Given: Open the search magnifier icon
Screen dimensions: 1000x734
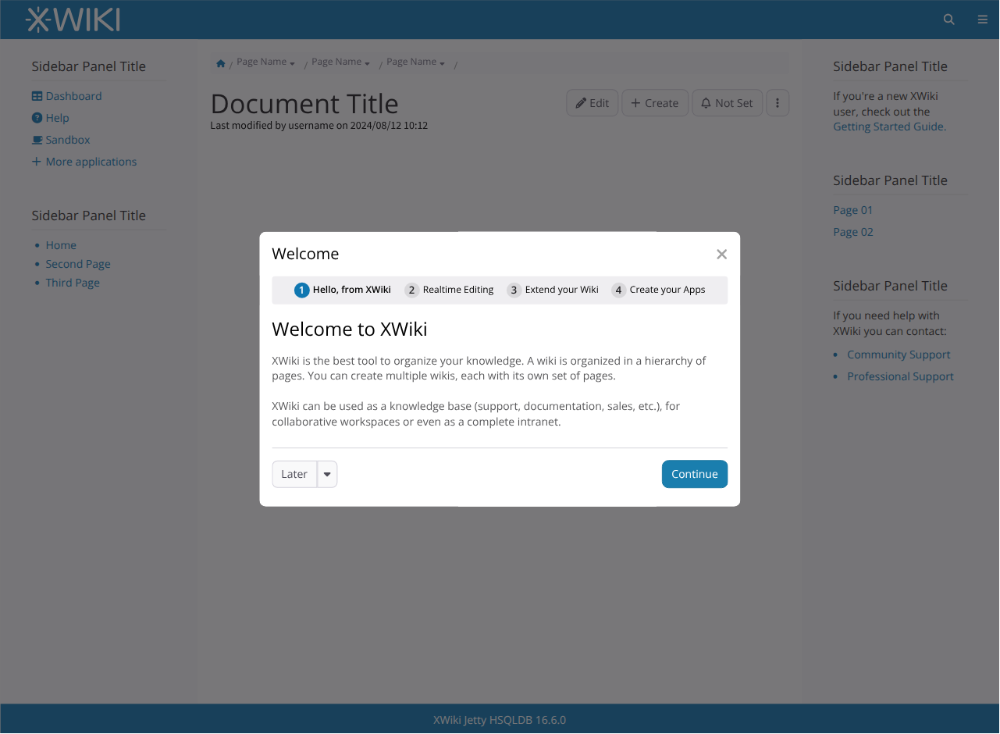Looking at the screenshot, I should pyautogui.click(x=948, y=20).
